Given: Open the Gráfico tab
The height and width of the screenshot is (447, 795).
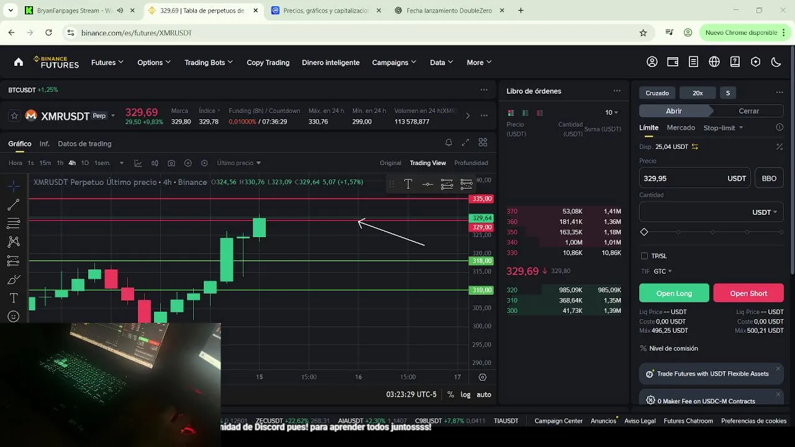Looking at the screenshot, I should pos(20,143).
